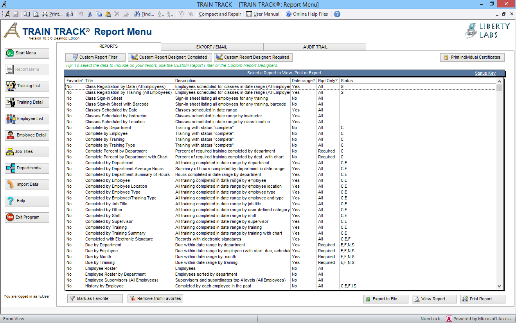
Task: Click Remove from Favorites button
Action: pos(155,299)
